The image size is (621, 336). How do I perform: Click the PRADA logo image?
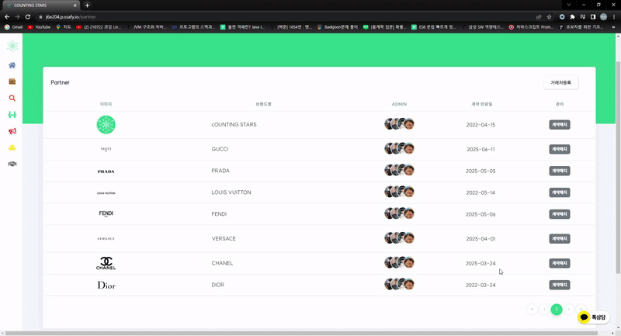point(106,171)
